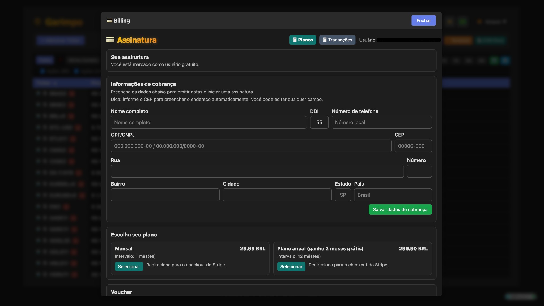Click the Nome completo input field

[209, 122]
